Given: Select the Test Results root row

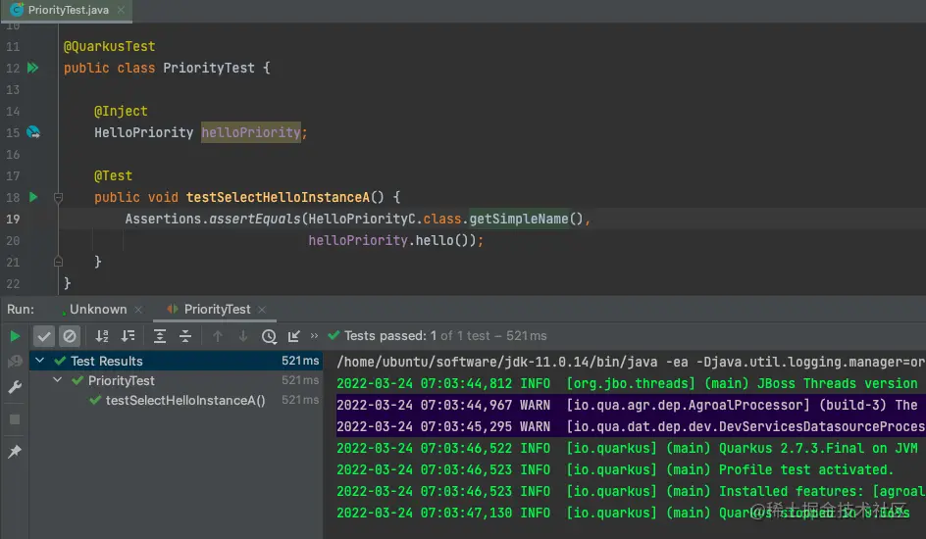Looking at the screenshot, I should click(x=176, y=361).
